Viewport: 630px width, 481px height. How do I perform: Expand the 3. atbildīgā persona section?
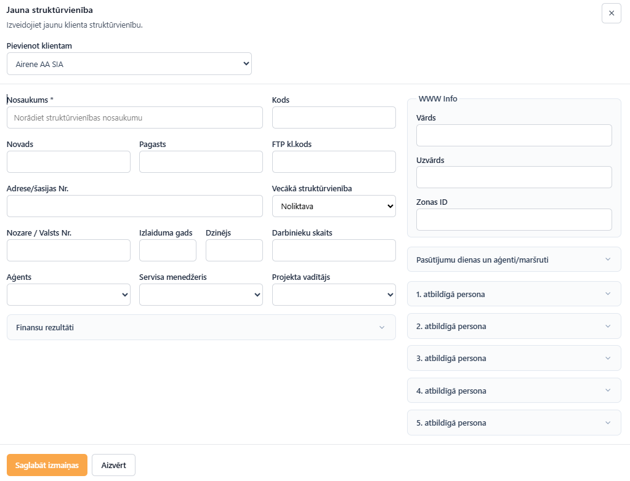click(x=514, y=358)
